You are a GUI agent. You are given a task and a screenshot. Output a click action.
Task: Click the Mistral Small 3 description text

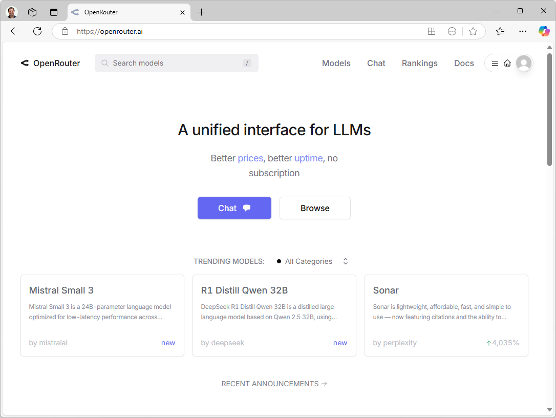pyautogui.click(x=100, y=312)
